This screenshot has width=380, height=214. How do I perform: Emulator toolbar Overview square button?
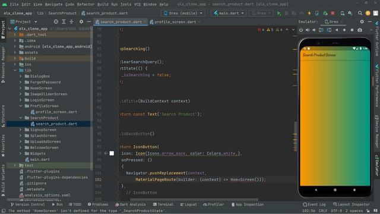[x=352, y=30]
